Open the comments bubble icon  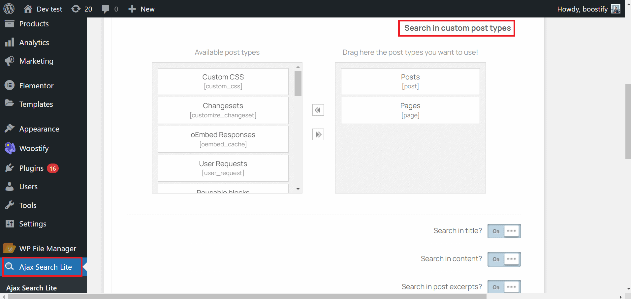click(106, 9)
